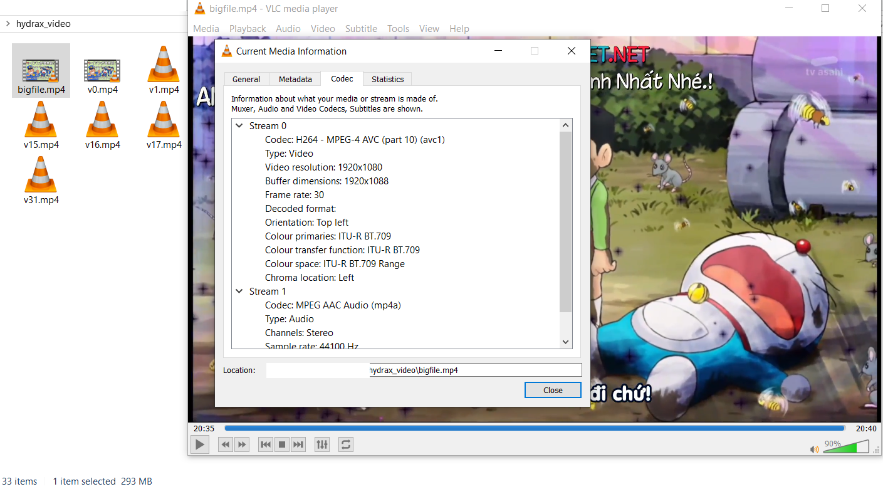Open the View menu
This screenshot has width=883, height=489.
429,29
